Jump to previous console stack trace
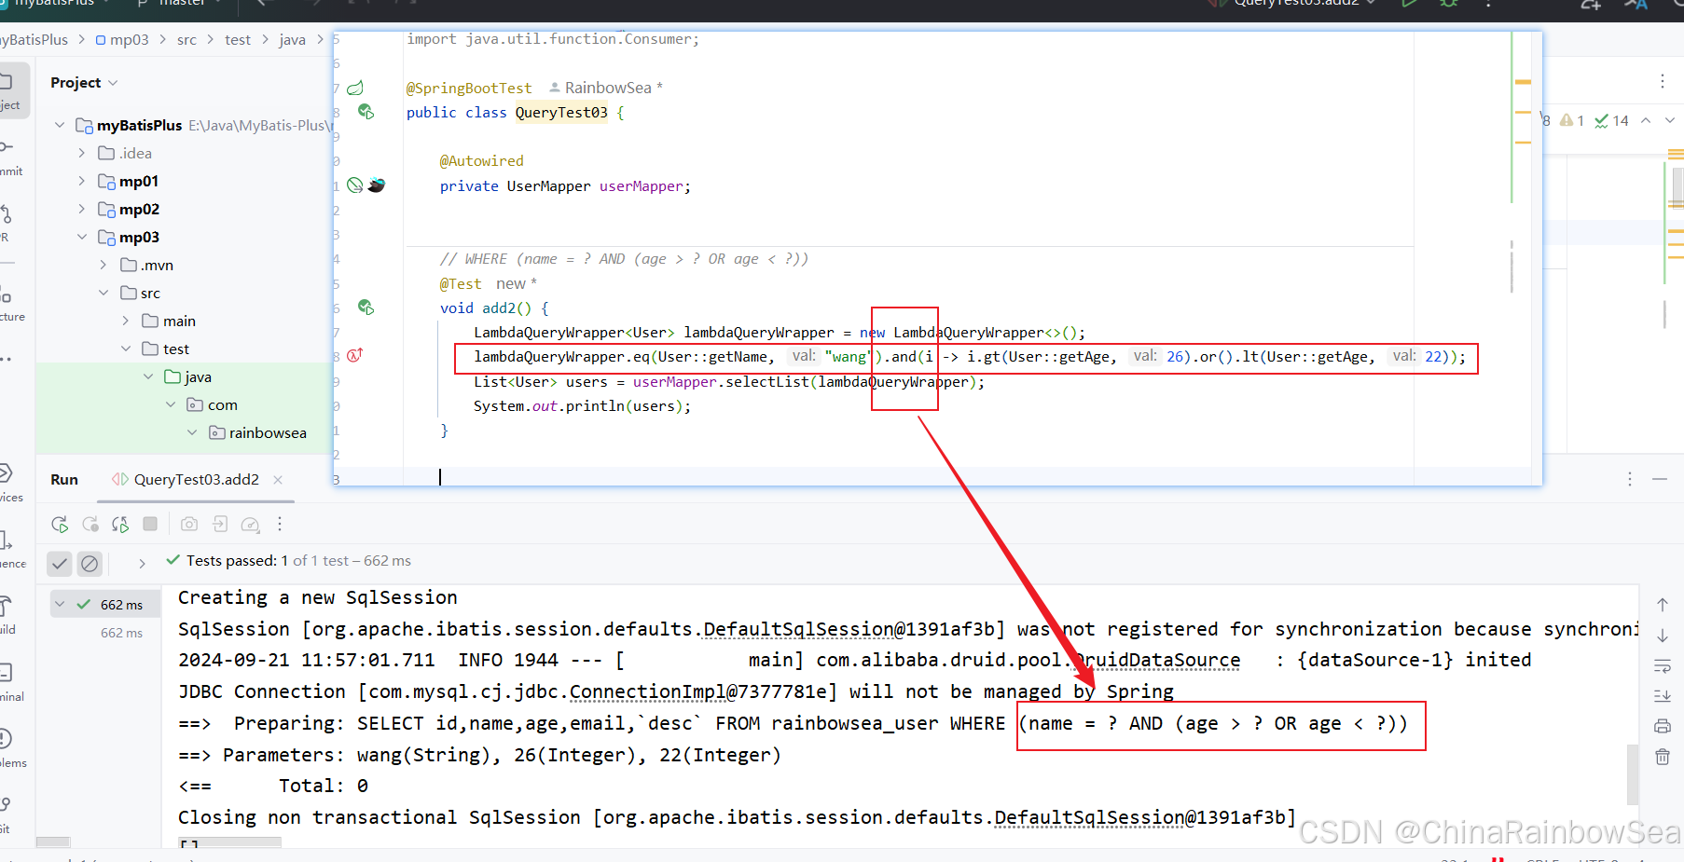 (x=1663, y=605)
